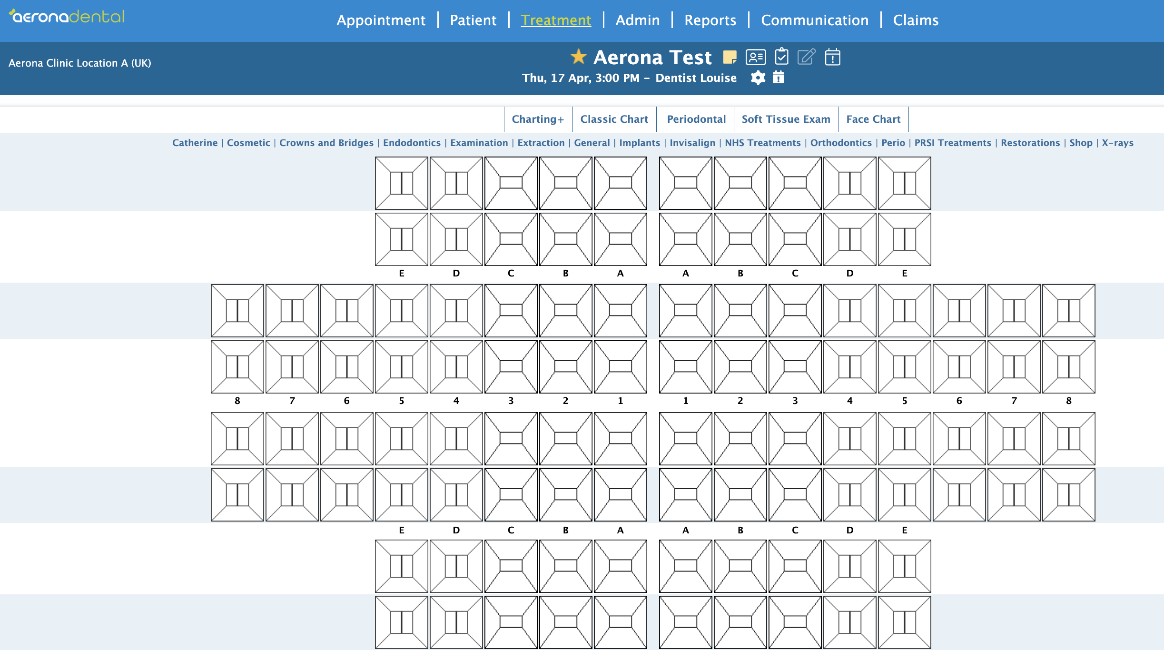Open the Restorations treatment category
This screenshot has width=1164, height=650.
(1030, 143)
